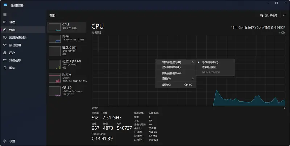Click the 2.51 GHz speed value
290x146 pixels.
click(x=112, y=117)
